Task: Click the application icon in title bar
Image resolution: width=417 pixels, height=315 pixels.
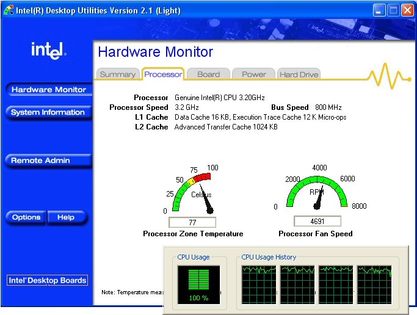Action: click(x=8, y=9)
